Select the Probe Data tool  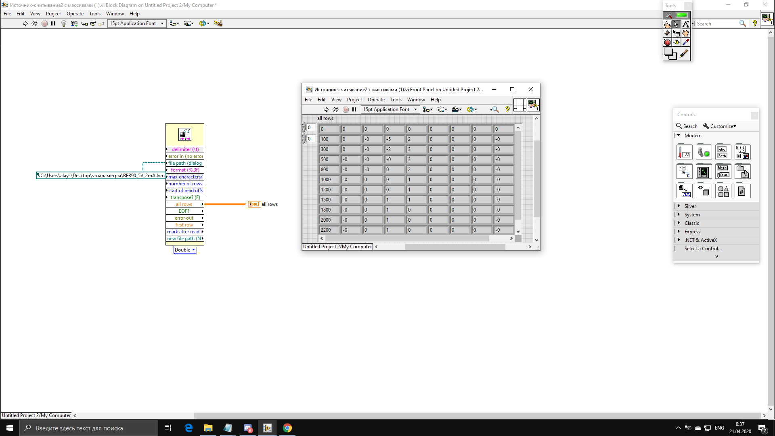(x=677, y=42)
